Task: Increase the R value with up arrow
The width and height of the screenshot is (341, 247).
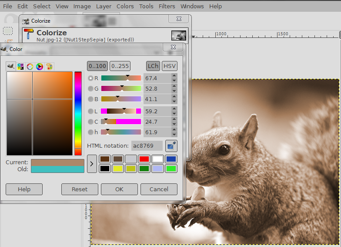Action: [x=174, y=76]
